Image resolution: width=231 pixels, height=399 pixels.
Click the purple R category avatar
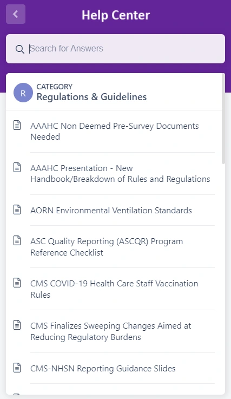pos(23,93)
